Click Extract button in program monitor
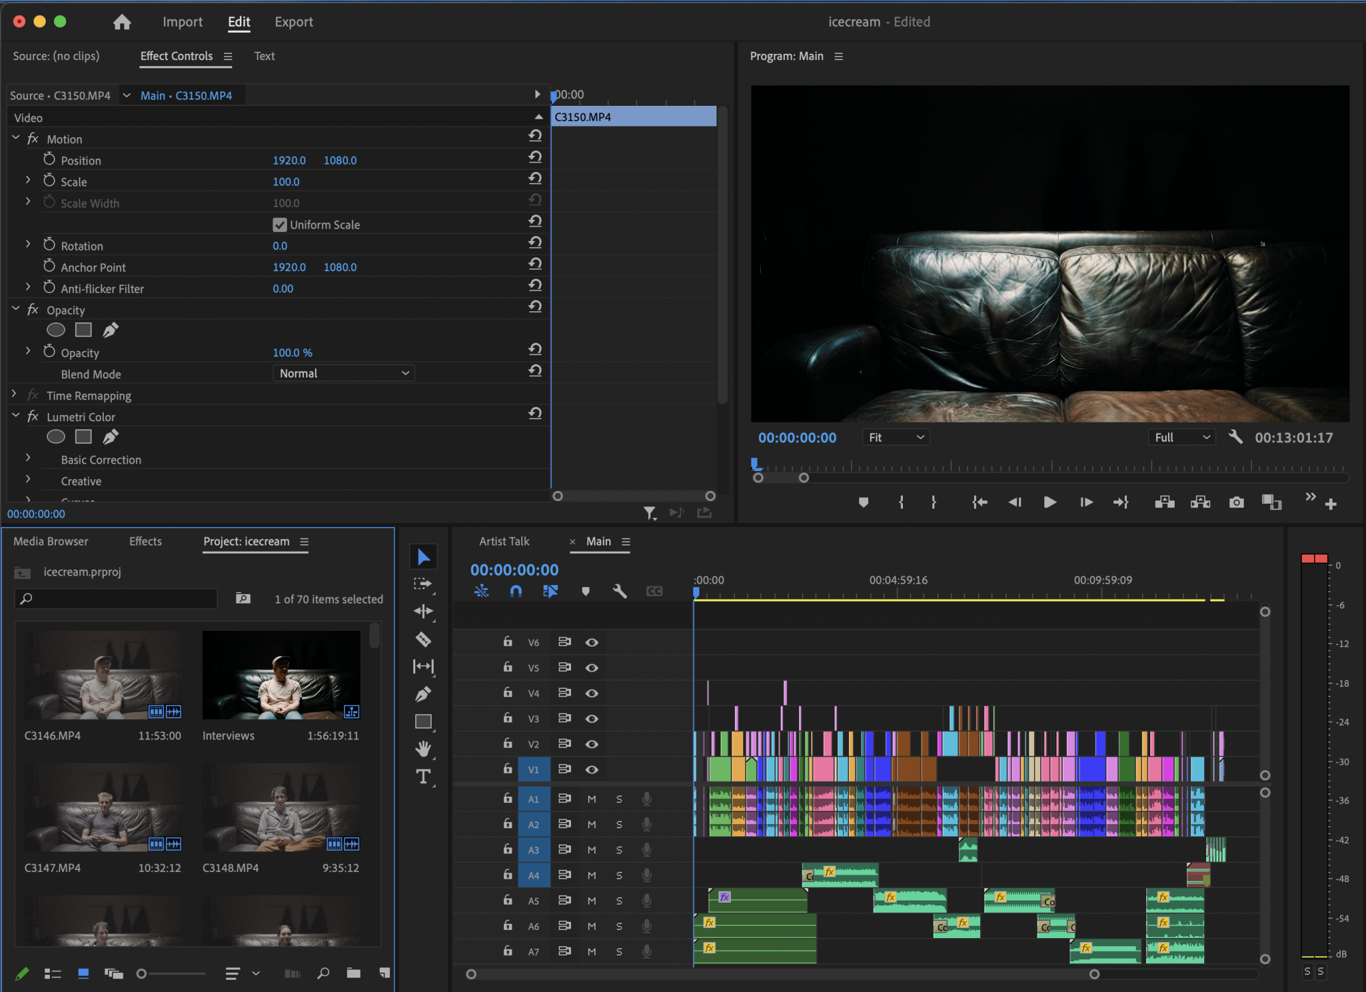 tap(1200, 502)
